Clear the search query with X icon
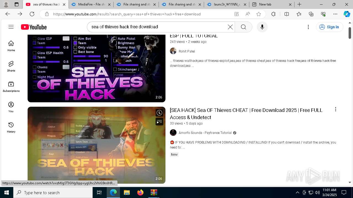 [230, 27]
